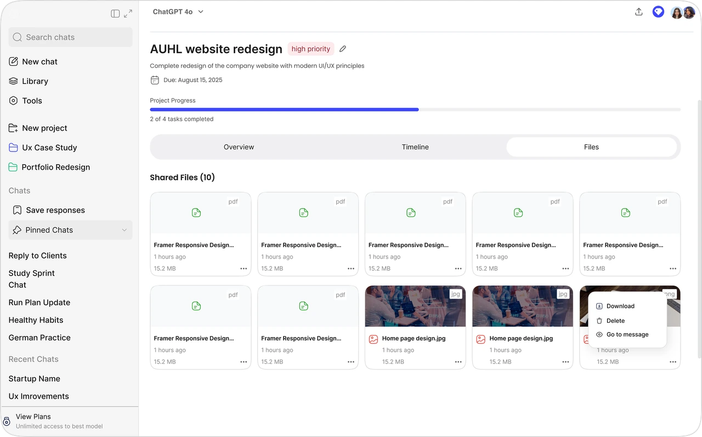
Task: Click the Project Progress bar
Action: click(x=415, y=110)
